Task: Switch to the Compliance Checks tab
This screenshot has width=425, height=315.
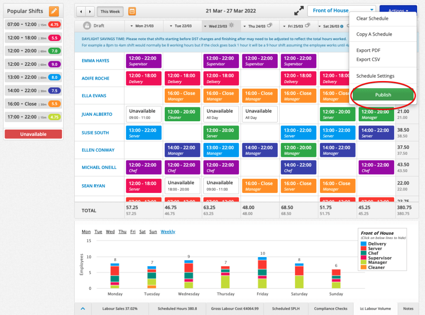Action: (x=330, y=308)
